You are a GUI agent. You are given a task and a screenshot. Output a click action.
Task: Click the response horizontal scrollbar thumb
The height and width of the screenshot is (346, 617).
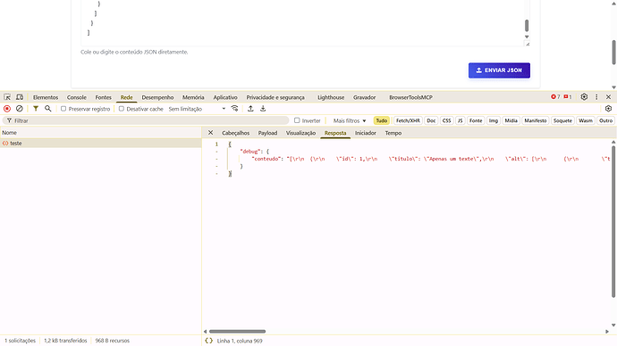point(237,332)
